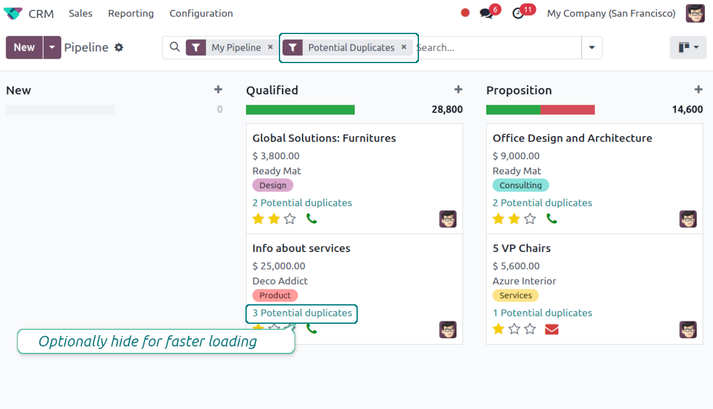Click red envelope icon on 5 VP Chairs

click(x=551, y=329)
